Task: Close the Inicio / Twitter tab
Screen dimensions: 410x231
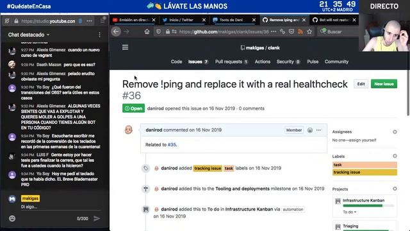Action: [204, 20]
